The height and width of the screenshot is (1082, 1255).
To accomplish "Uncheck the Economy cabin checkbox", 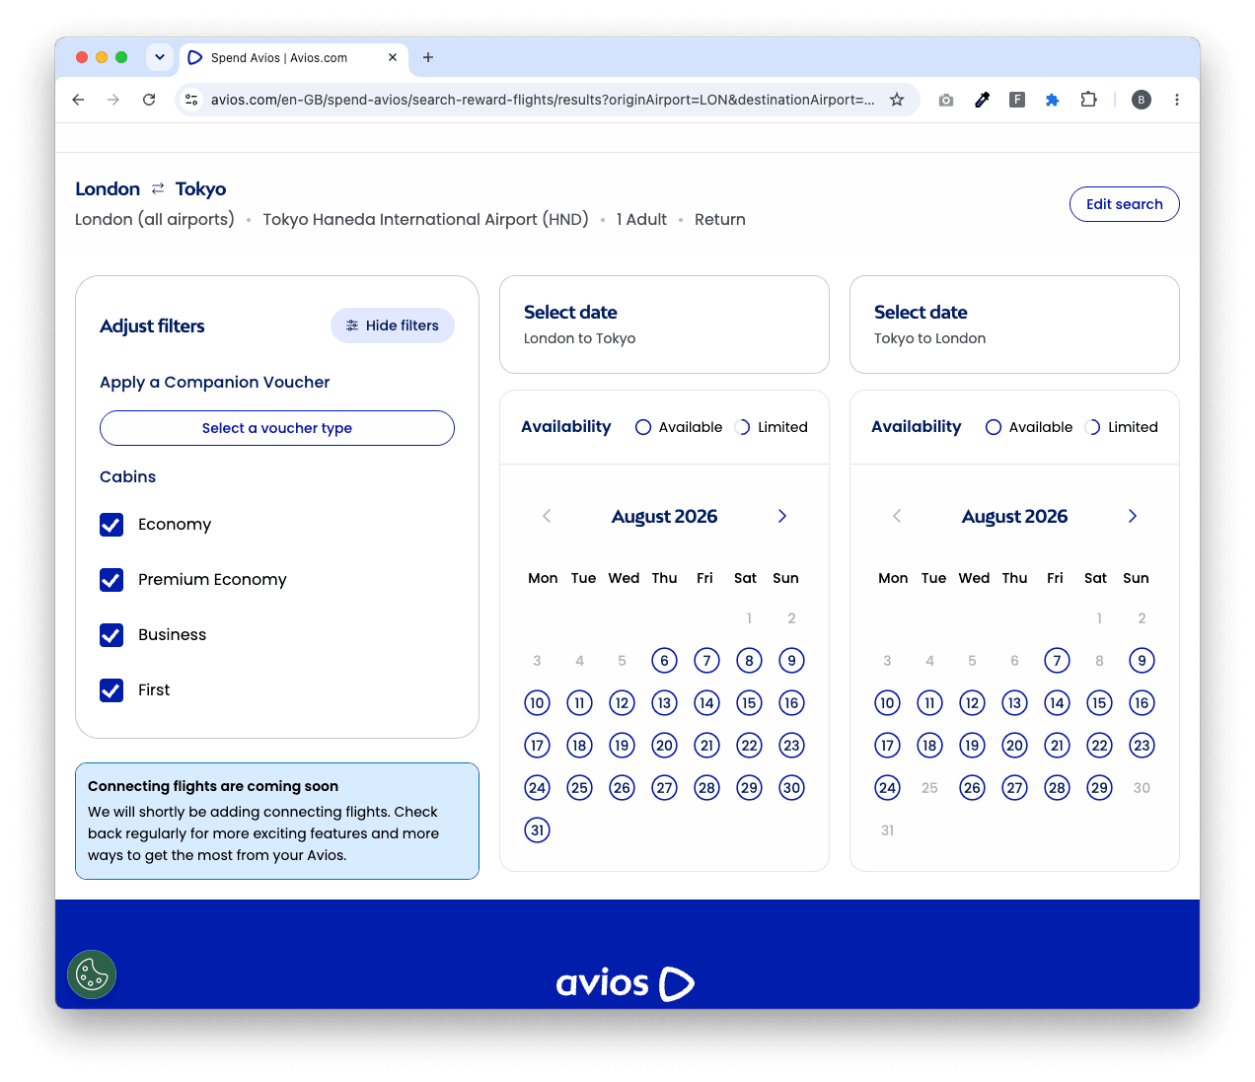I will (x=111, y=525).
